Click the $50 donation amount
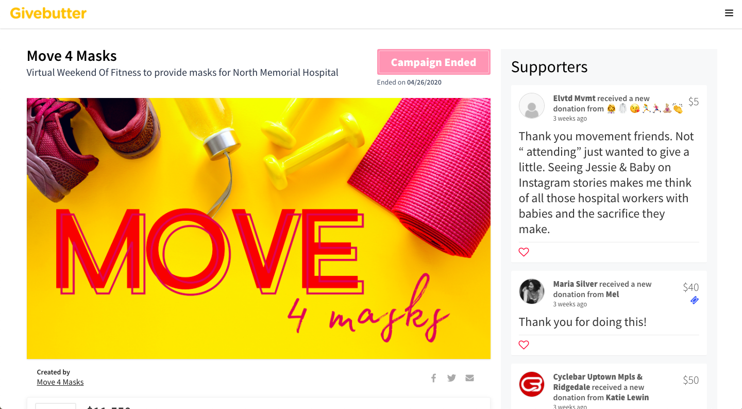The height and width of the screenshot is (409, 742). (x=691, y=380)
